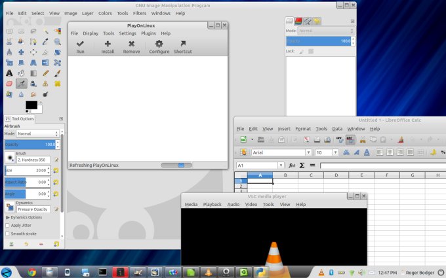Click the airbrush Opacity slider
This screenshot has width=446, height=278.
(30, 144)
